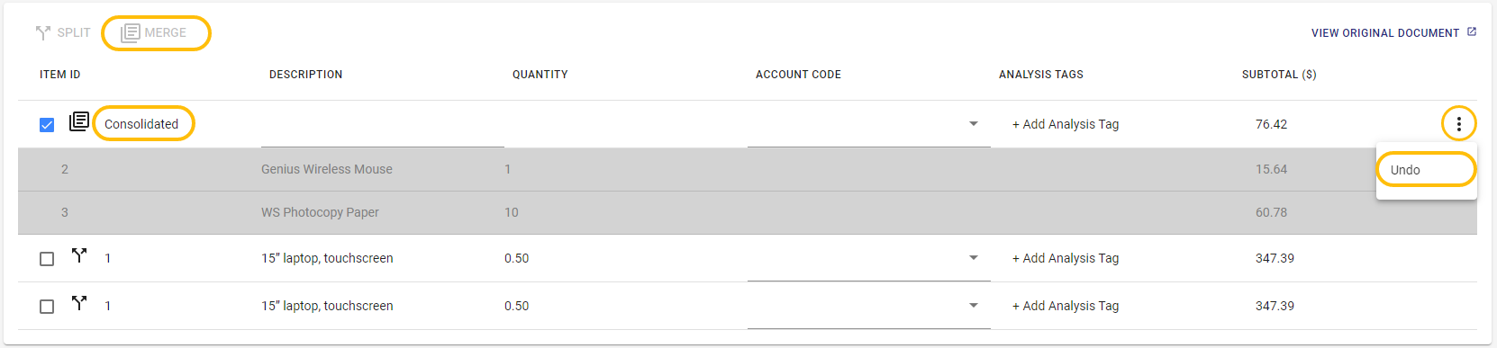Click the Merge documents icon in toolbar
This screenshot has width=1497, height=348.
coord(131,33)
